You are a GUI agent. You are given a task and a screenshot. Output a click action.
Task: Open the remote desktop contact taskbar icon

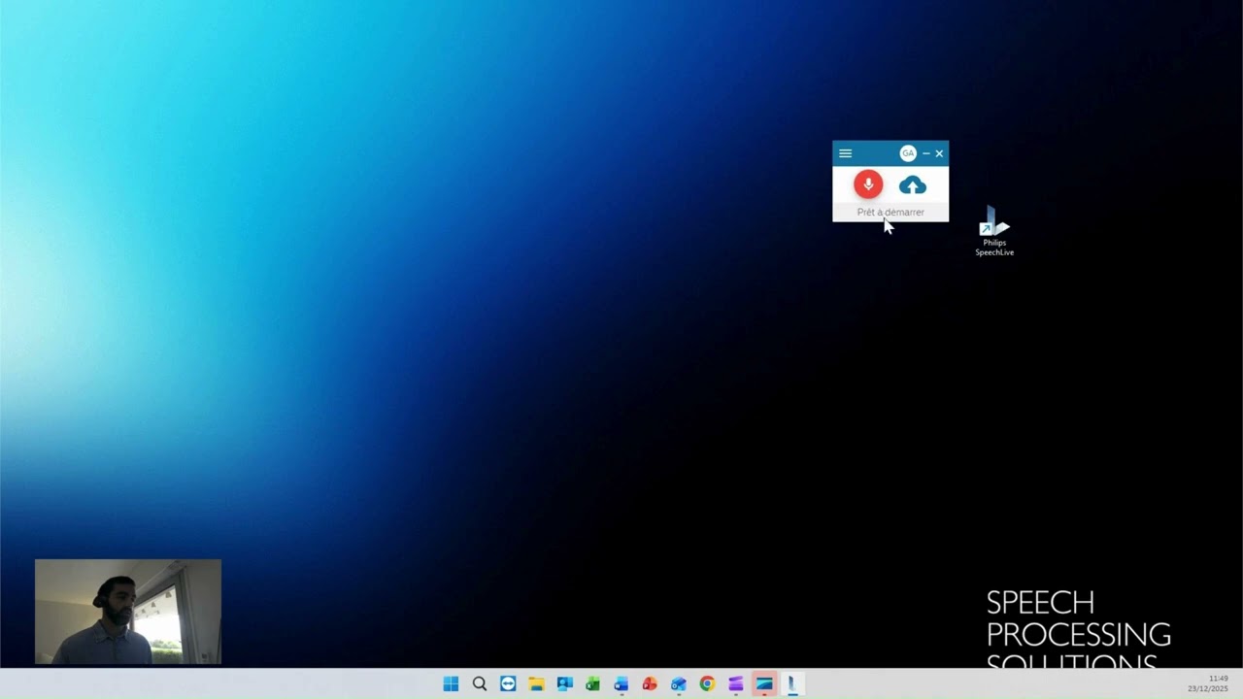click(x=564, y=683)
